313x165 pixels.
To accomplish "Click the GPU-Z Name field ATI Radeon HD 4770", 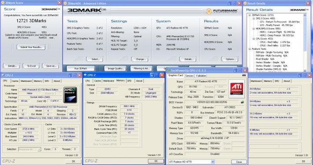I will [206, 81].
